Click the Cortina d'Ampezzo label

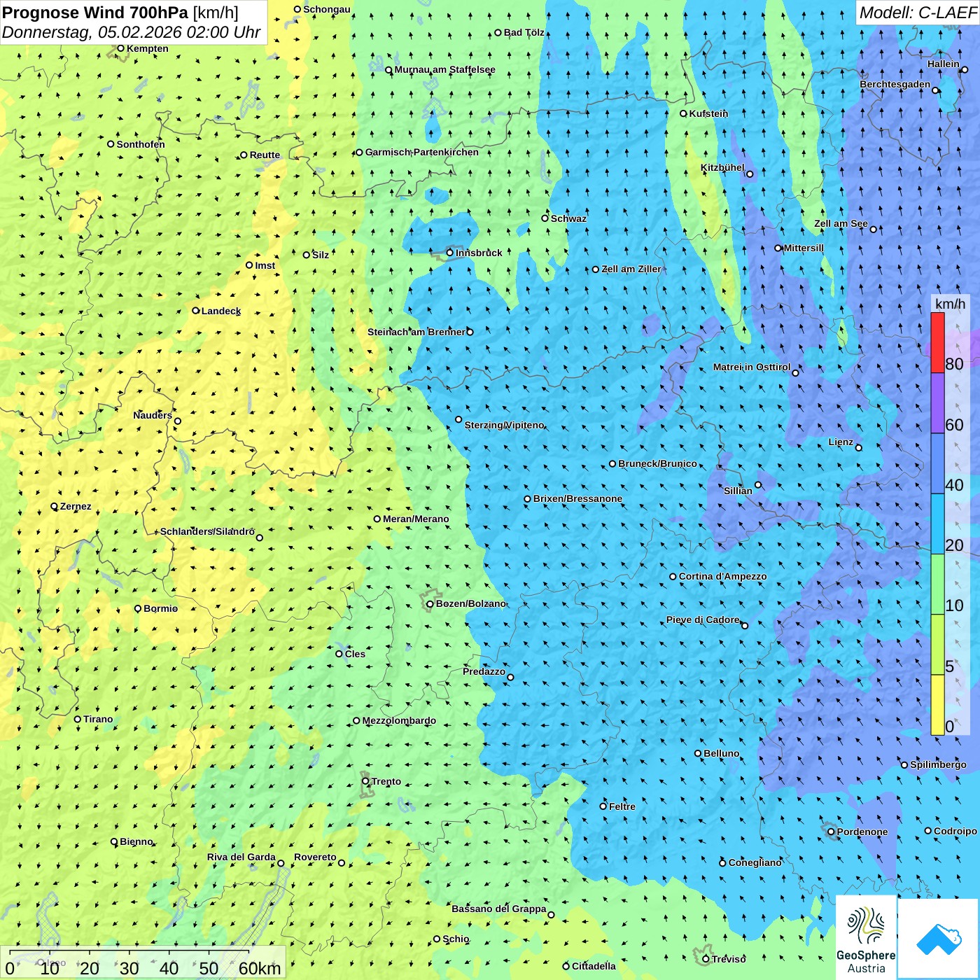tap(722, 576)
